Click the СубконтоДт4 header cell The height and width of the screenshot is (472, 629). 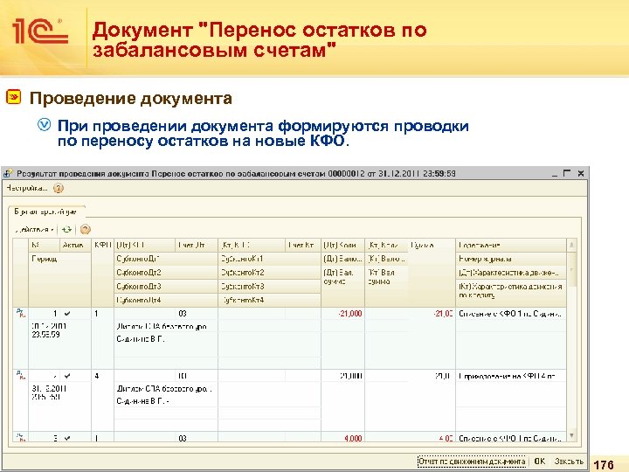(166, 300)
